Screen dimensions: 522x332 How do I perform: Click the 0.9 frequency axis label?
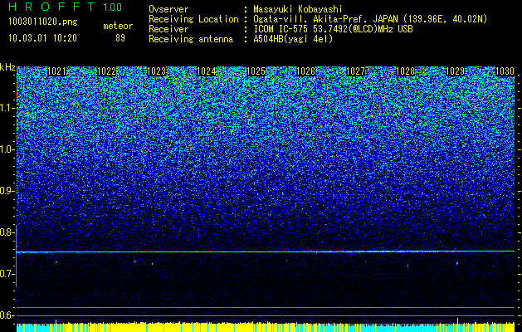pyautogui.click(x=6, y=191)
